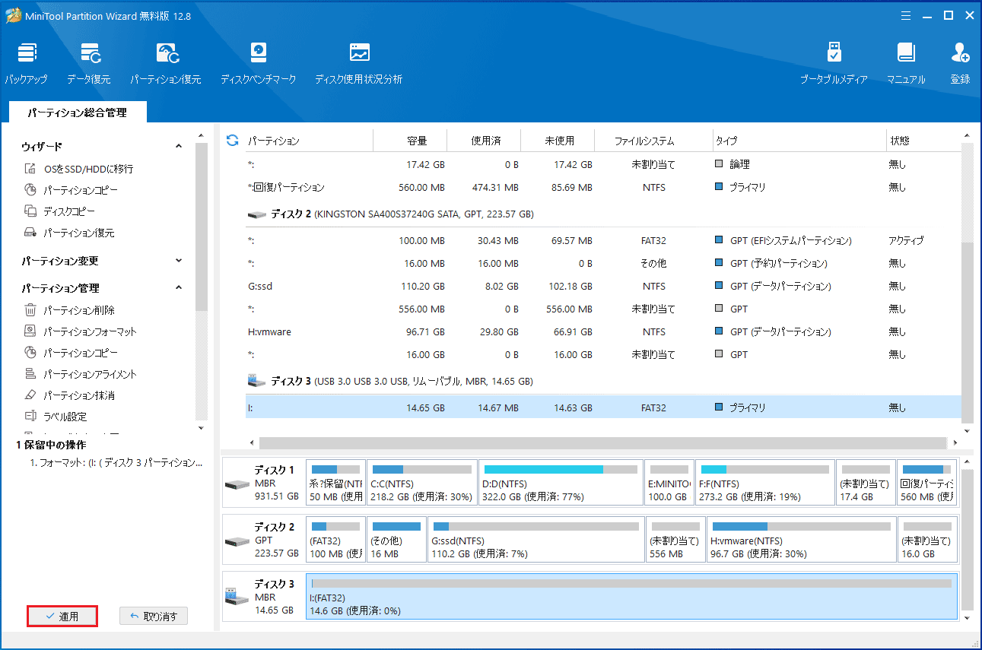Select the 16 MB (その他) block on Disk 2
Screen dimensions: 982x650
coord(396,540)
